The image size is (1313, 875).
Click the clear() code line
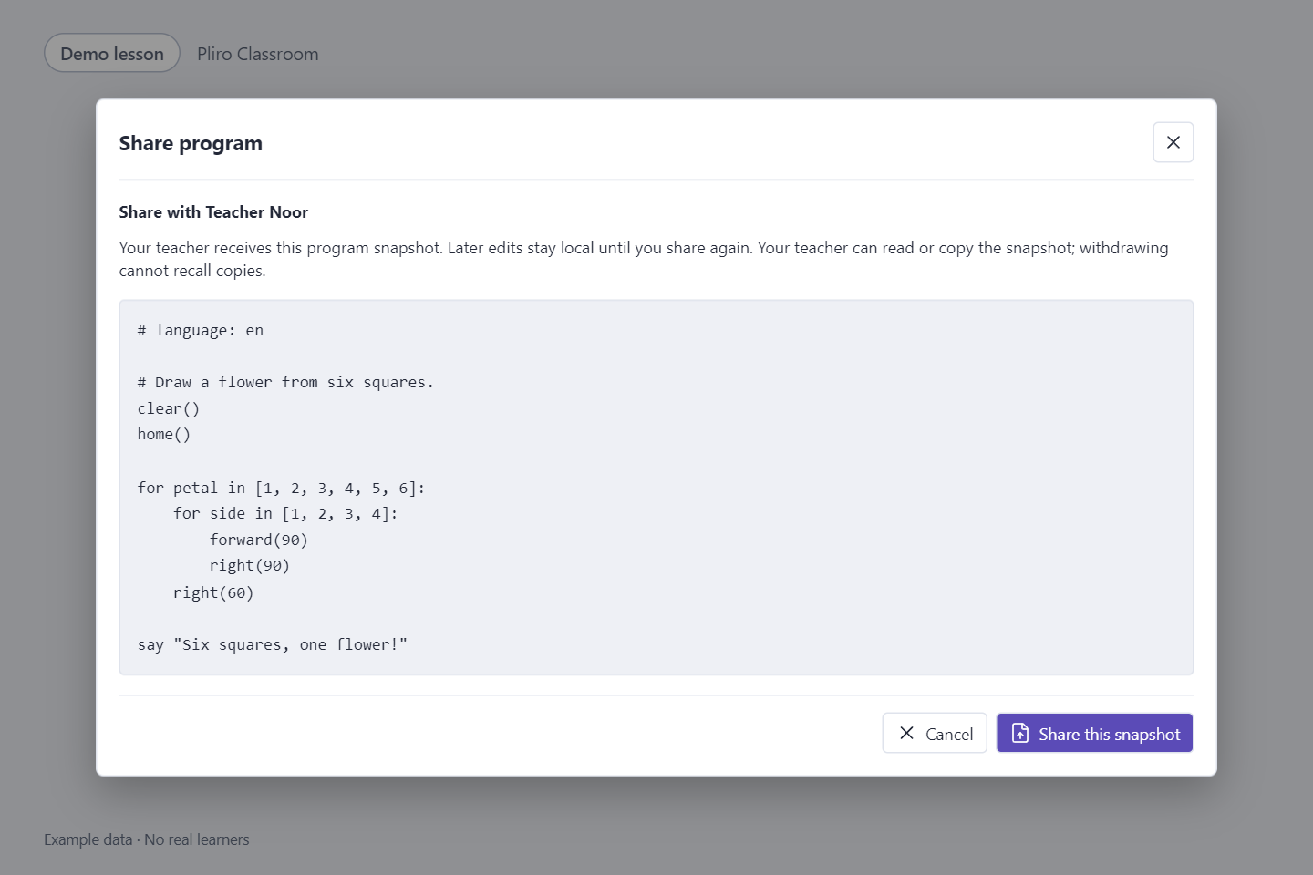[169, 408]
